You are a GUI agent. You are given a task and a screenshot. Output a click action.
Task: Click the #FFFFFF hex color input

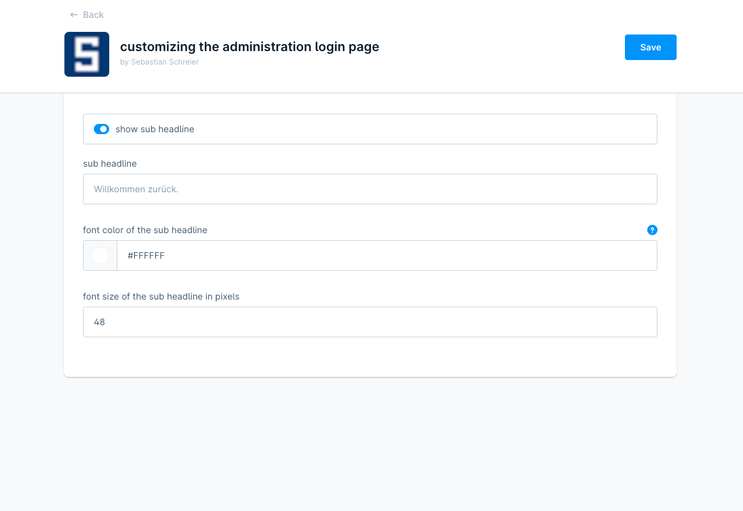[387, 256]
